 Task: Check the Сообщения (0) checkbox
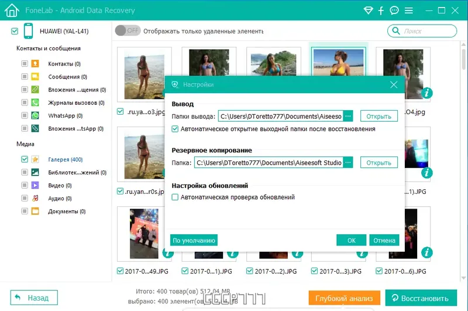25,77
